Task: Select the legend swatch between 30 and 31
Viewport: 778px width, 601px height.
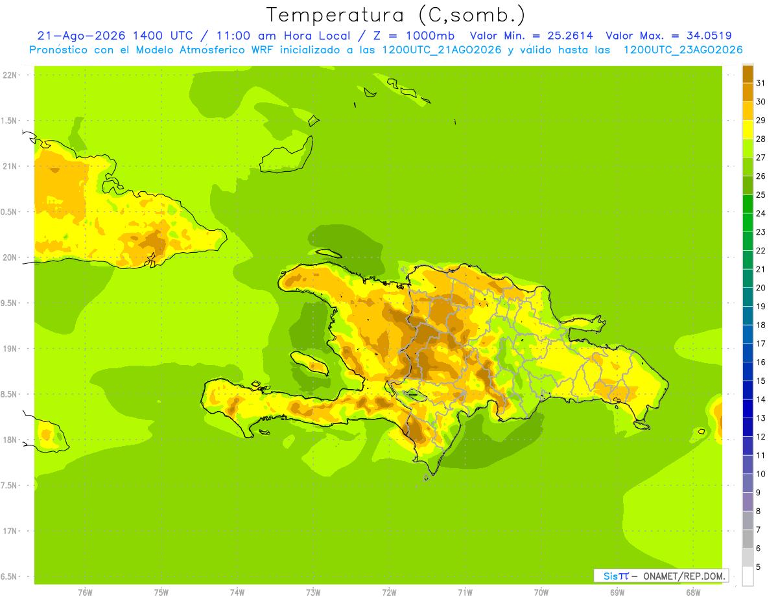Action: click(748, 92)
